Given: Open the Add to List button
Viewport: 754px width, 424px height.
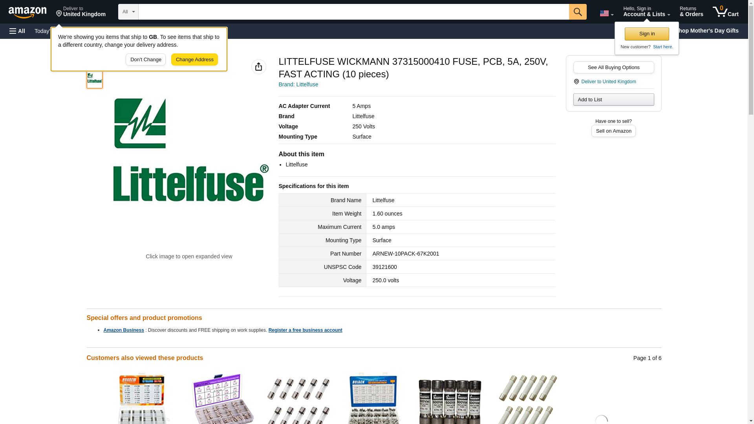Looking at the screenshot, I should click(x=613, y=99).
